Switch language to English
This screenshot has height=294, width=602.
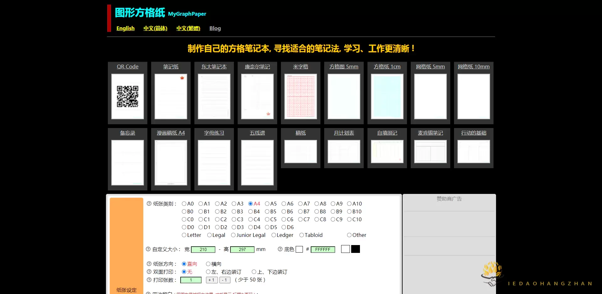pyautogui.click(x=125, y=28)
